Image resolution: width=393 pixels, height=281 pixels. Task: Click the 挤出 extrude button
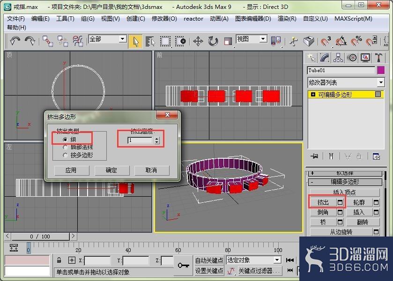(x=323, y=202)
